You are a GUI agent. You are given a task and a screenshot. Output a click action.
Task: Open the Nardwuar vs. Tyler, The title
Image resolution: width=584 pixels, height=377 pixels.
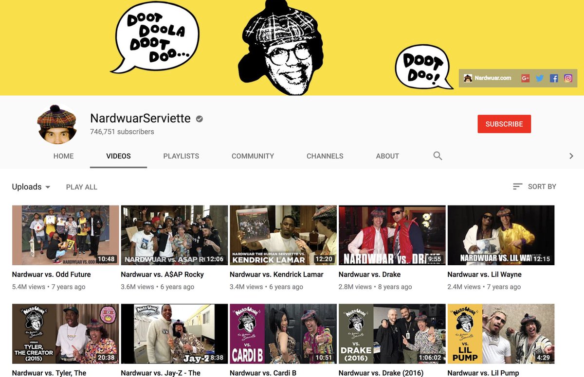coord(49,373)
